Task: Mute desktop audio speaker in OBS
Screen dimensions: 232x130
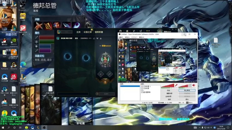Action: (194, 85)
